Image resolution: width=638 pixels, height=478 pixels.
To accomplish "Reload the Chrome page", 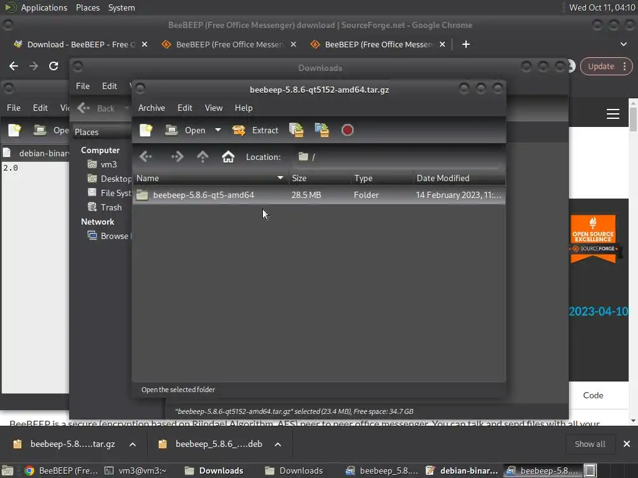I will point(54,66).
